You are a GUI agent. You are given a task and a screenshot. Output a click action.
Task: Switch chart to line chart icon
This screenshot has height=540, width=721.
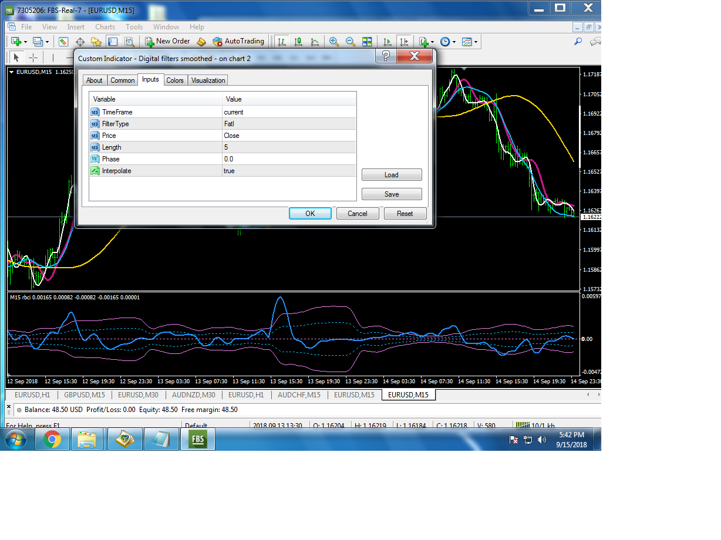[315, 42]
